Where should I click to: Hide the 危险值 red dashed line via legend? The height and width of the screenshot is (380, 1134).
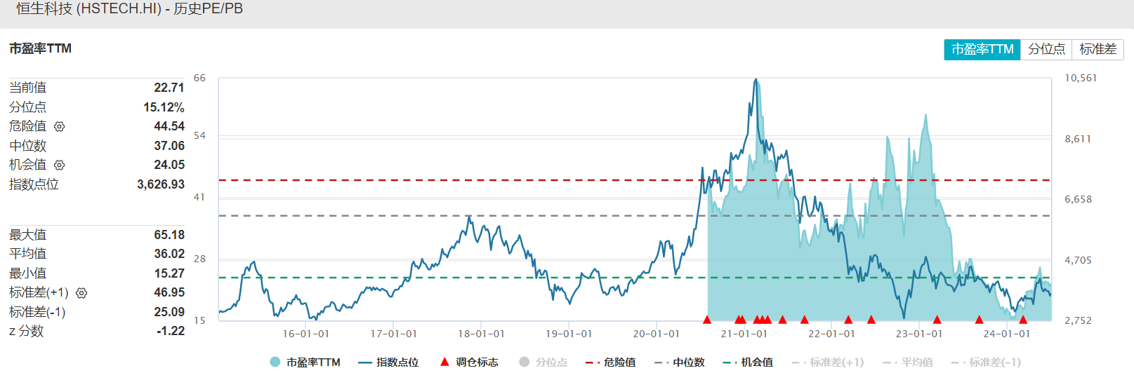pyautogui.click(x=611, y=362)
